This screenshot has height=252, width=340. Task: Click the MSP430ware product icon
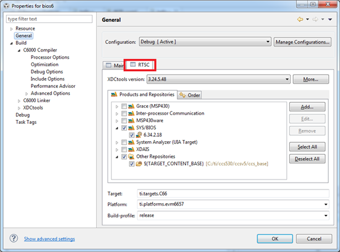(131, 121)
